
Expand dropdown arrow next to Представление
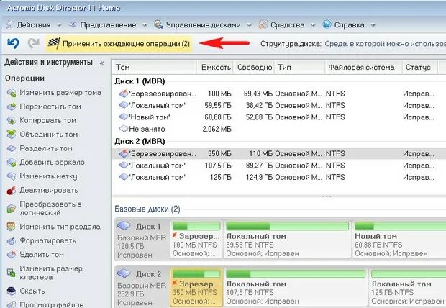[x=145, y=25]
